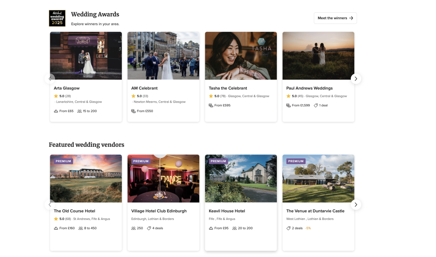436x257 pixels.
Task: Open the Arta Glasgow vendor title link
Action: point(66,88)
